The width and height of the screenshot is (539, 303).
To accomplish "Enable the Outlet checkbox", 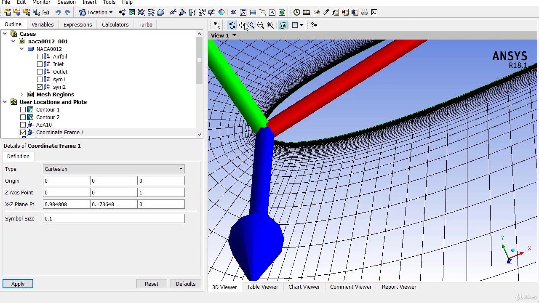I will pos(40,72).
